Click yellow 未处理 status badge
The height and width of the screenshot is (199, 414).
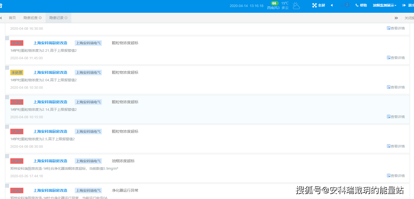pyautogui.click(x=17, y=72)
